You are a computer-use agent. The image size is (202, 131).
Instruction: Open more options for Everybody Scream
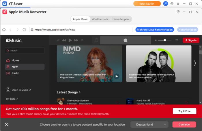[117, 102]
